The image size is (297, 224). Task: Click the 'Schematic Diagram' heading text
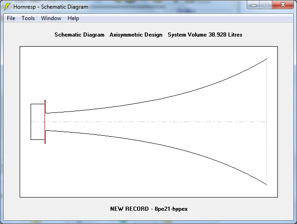[80, 35]
